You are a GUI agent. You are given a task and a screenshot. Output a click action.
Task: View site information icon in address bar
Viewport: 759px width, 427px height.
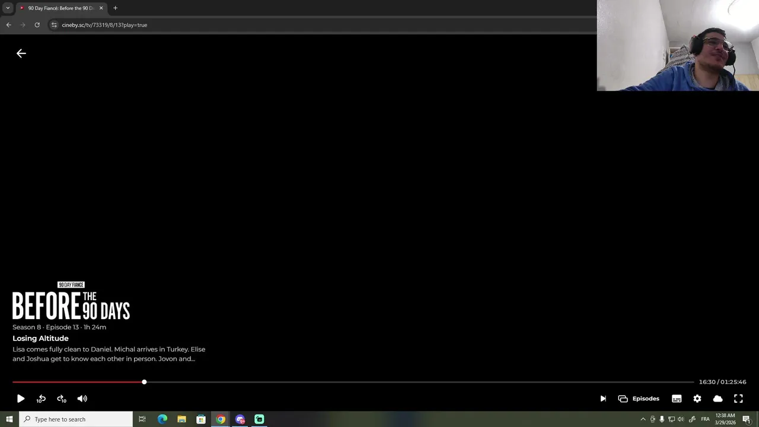[x=53, y=25]
